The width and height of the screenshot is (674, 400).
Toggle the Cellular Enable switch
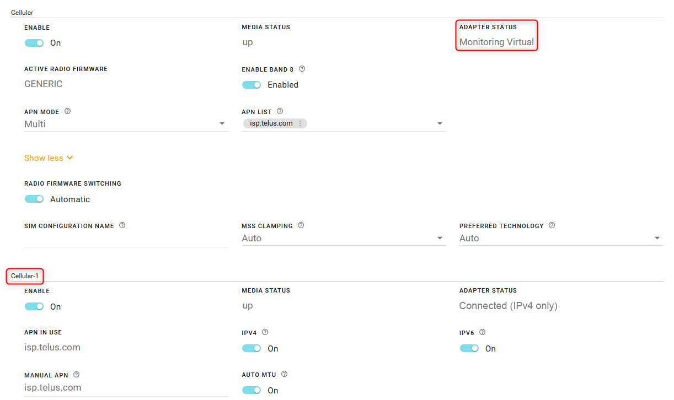(34, 43)
